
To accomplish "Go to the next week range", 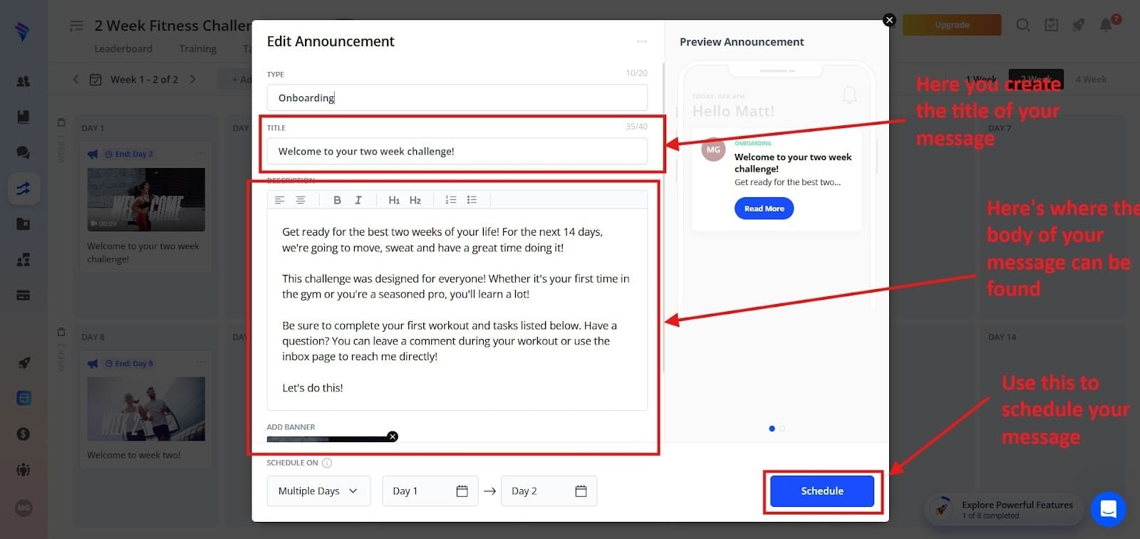I will point(192,79).
